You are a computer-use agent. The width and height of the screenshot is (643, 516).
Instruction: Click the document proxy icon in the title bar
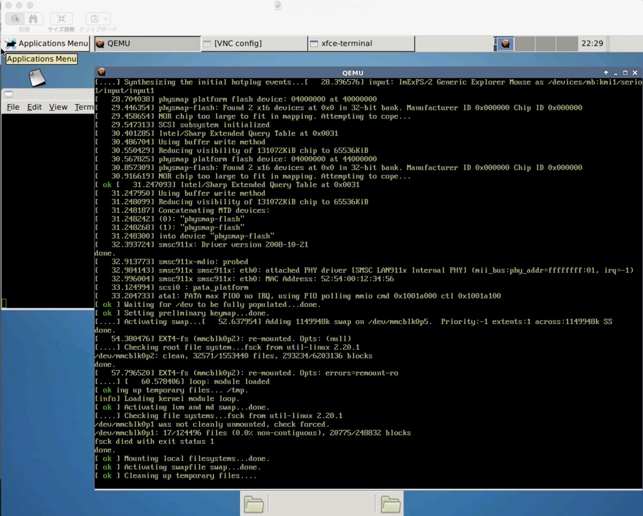pos(278,5)
